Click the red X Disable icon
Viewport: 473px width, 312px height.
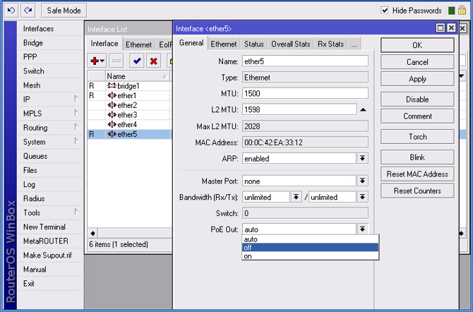pyautogui.click(x=153, y=61)
